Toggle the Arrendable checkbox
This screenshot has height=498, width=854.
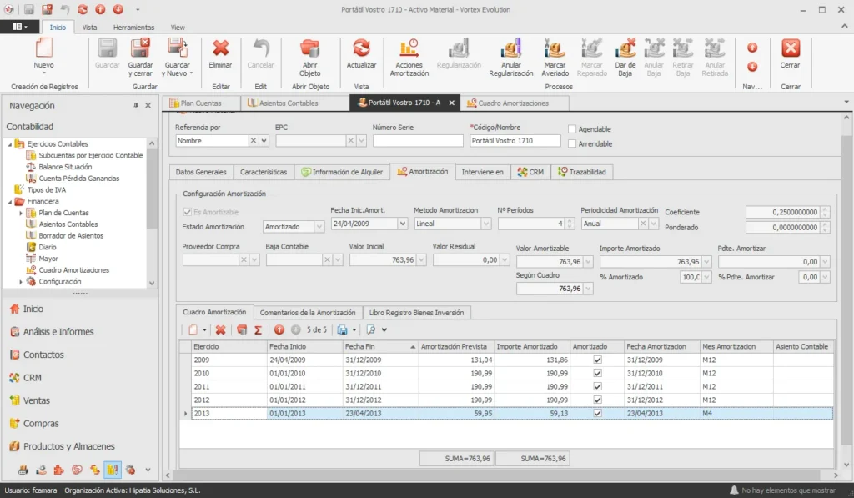click(572, 143)
